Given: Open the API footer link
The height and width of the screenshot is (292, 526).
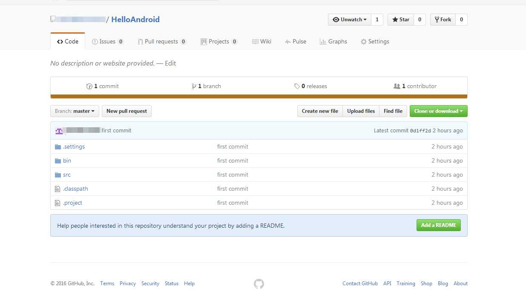Looking at the screenshot, I should (387, 283).
